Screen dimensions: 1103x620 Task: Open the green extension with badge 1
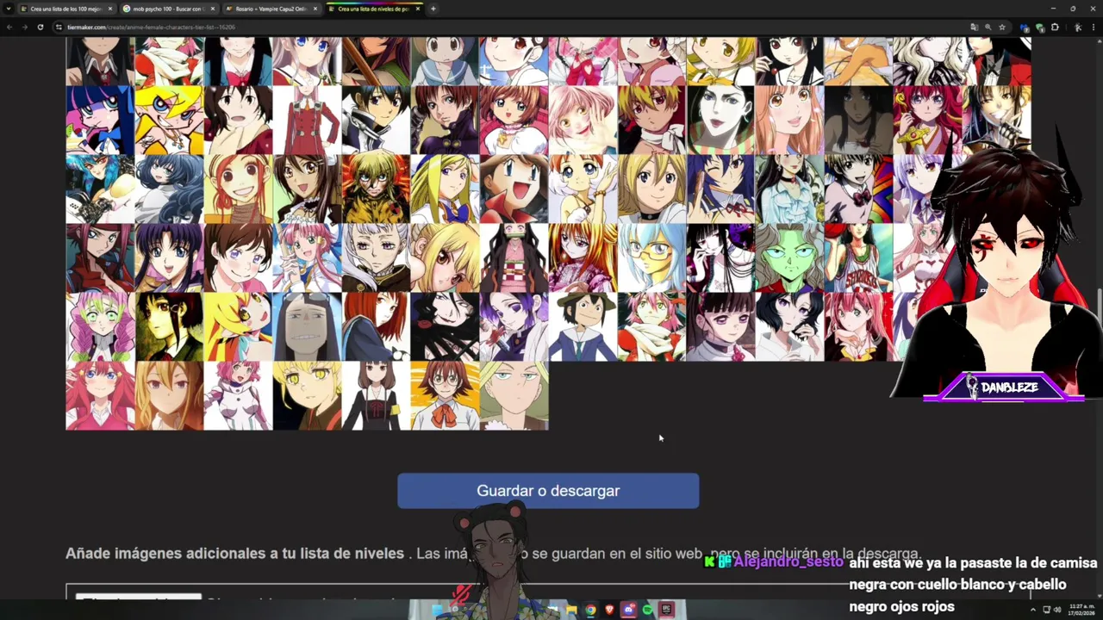click(x=1040, y=27)
